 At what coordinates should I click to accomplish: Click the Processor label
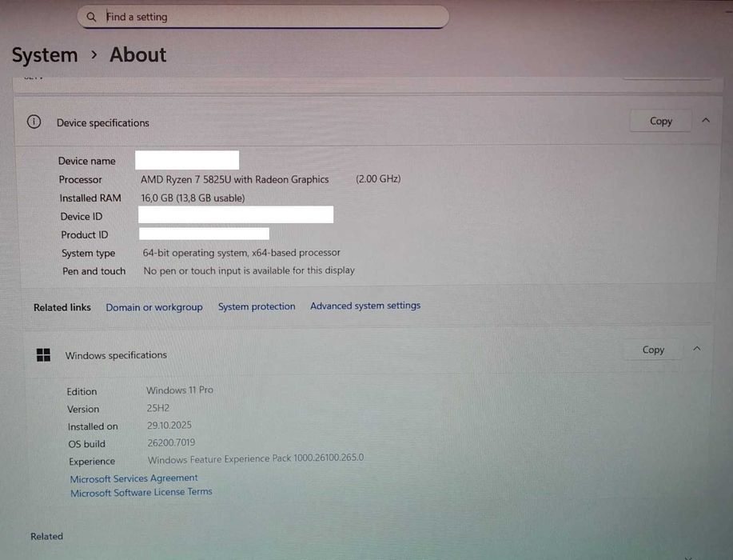pyautogui.click(x=81, y=180)
